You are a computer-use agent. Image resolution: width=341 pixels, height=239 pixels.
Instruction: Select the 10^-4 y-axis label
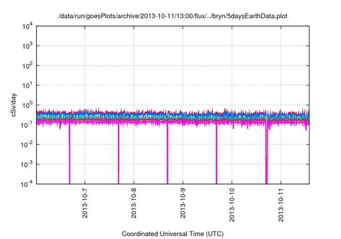[x=27, y=185]
